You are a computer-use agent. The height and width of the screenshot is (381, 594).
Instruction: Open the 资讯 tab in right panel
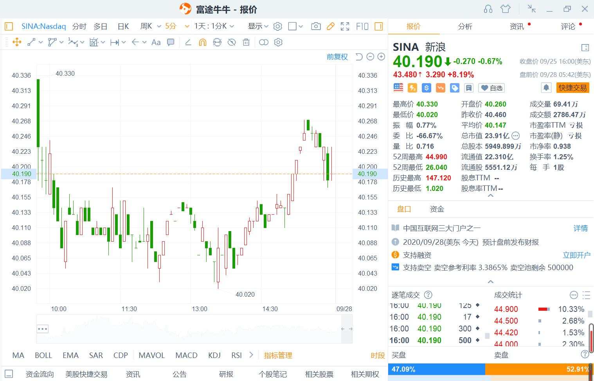click(517, 26)
